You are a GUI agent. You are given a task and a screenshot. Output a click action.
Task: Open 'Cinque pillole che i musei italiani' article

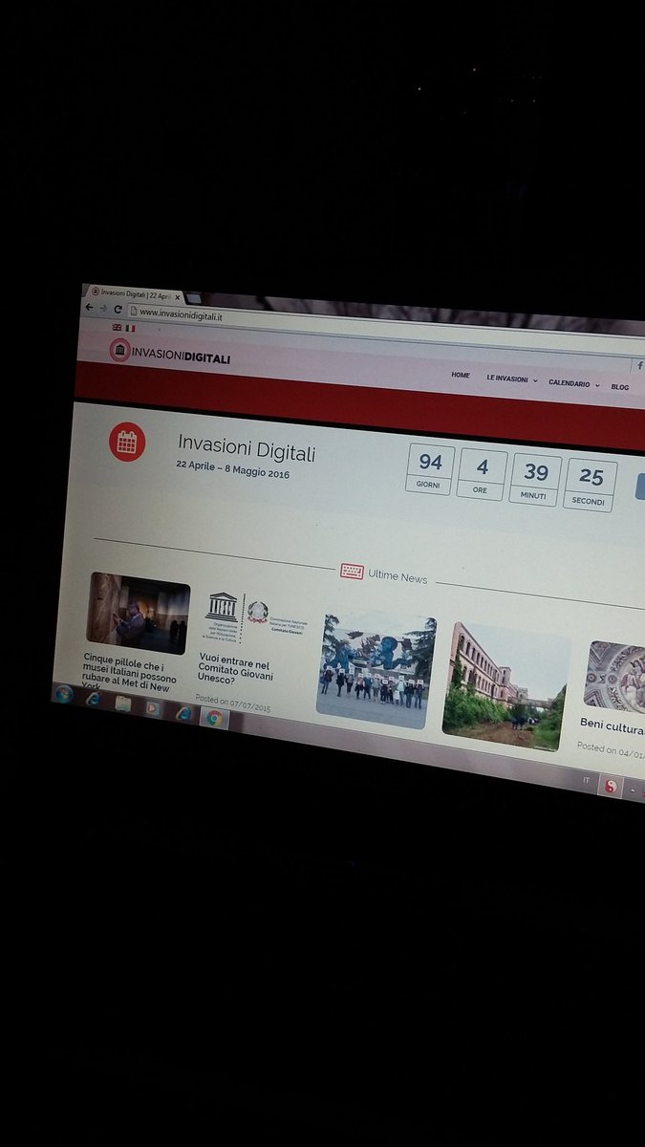tap(130, 673)
